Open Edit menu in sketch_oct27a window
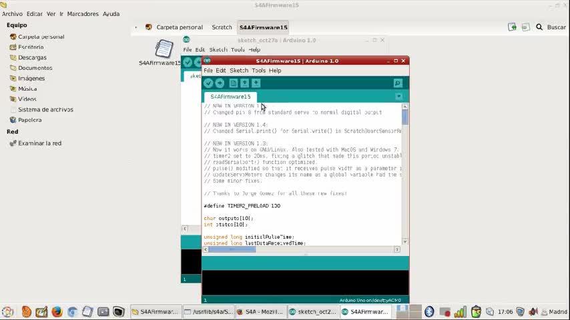The height and width of the screenshot is (320, 570). [200, 50]
